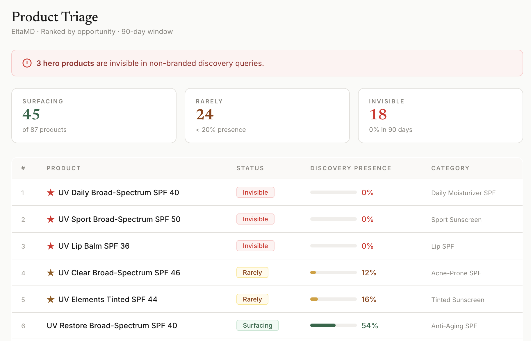Click the '3 hero products' alert text
Viewport: 531px width, 341px height.
pos(65,63)
